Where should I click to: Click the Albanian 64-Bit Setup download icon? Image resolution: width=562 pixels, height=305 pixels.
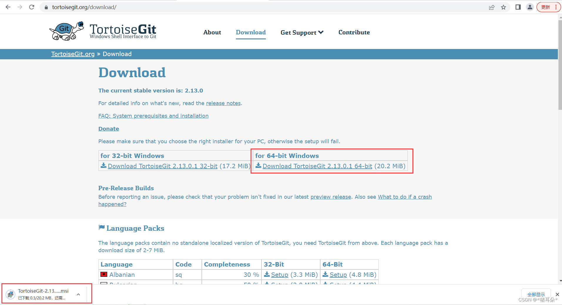tap(326, 274)
